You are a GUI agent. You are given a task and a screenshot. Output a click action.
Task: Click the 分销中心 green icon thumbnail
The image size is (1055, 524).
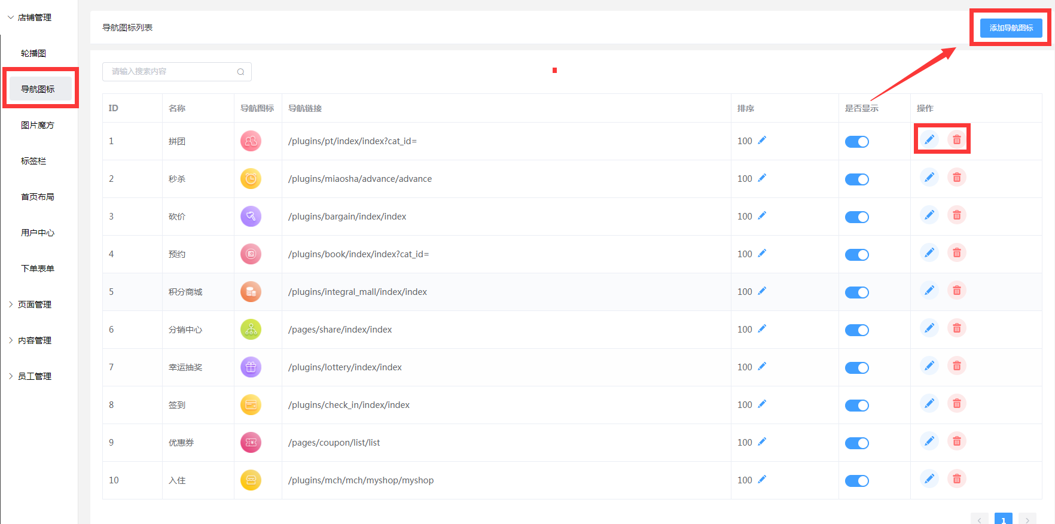(251, 330)
